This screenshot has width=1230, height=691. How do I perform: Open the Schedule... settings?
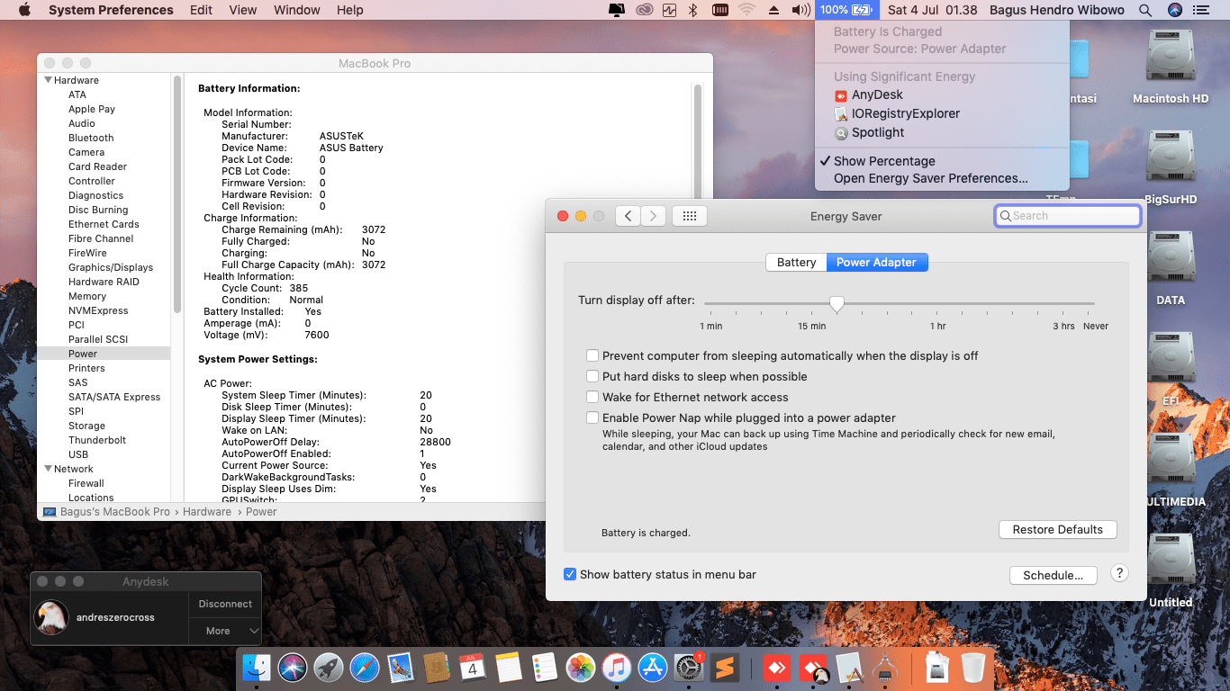pos(1054,575)
